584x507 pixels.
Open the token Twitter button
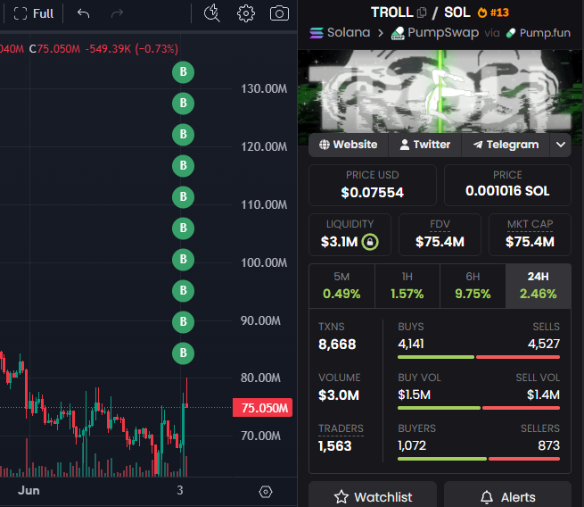[425, 145]
